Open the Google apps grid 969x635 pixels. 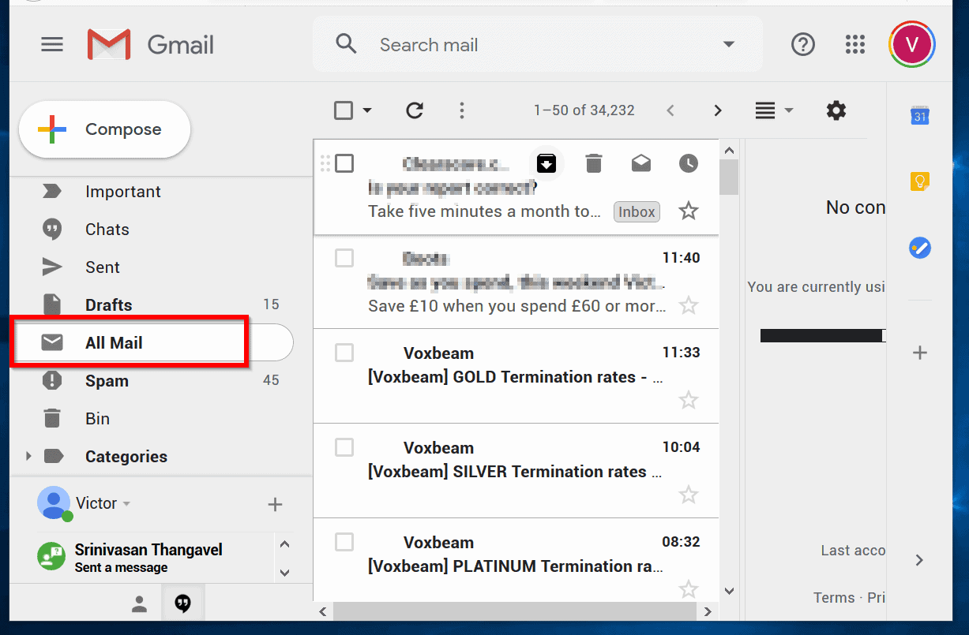855,44
